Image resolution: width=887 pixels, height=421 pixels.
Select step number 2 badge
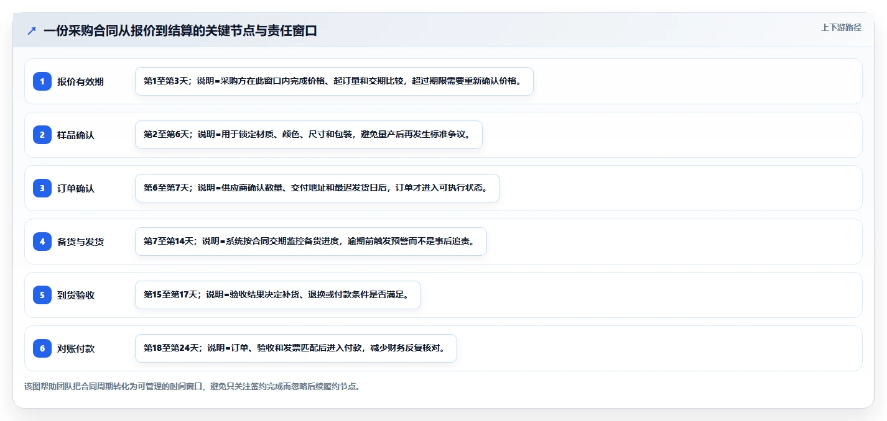coord(42,135)
